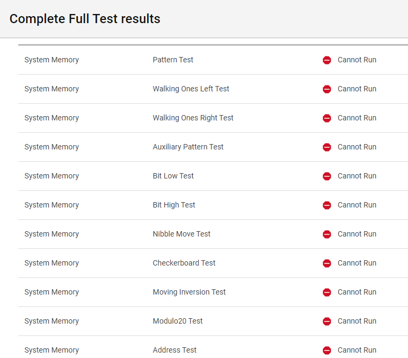The width and height of the screenshot is (408, 358).
Task: Click the red stop icon on the Bit Low Test row
Action: pos(327,176)
